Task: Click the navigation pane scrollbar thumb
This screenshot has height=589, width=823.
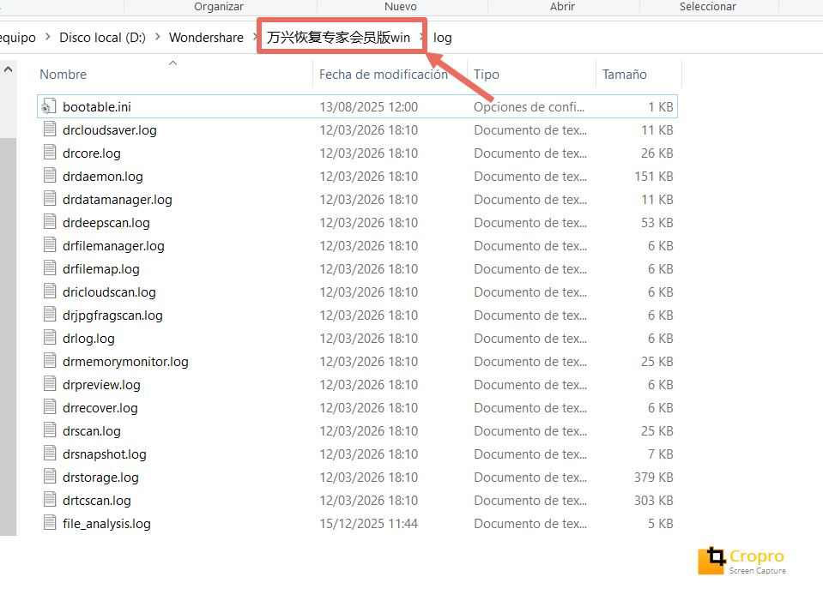Action: click(x=8, y=337)
